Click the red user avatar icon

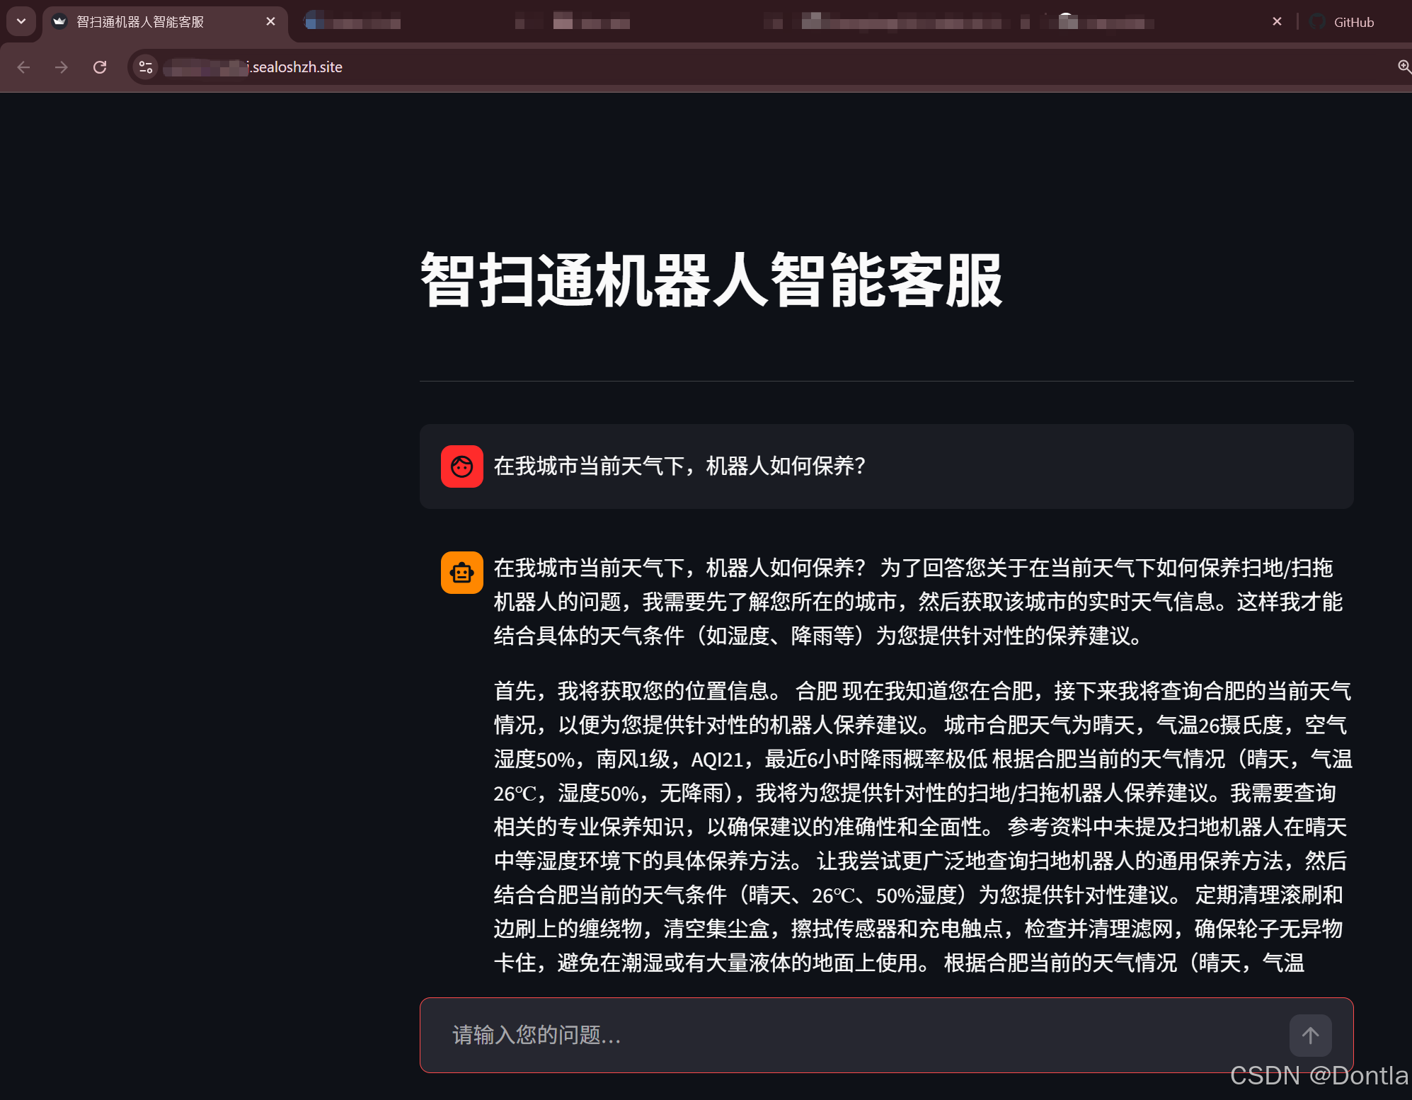point(461,466)
